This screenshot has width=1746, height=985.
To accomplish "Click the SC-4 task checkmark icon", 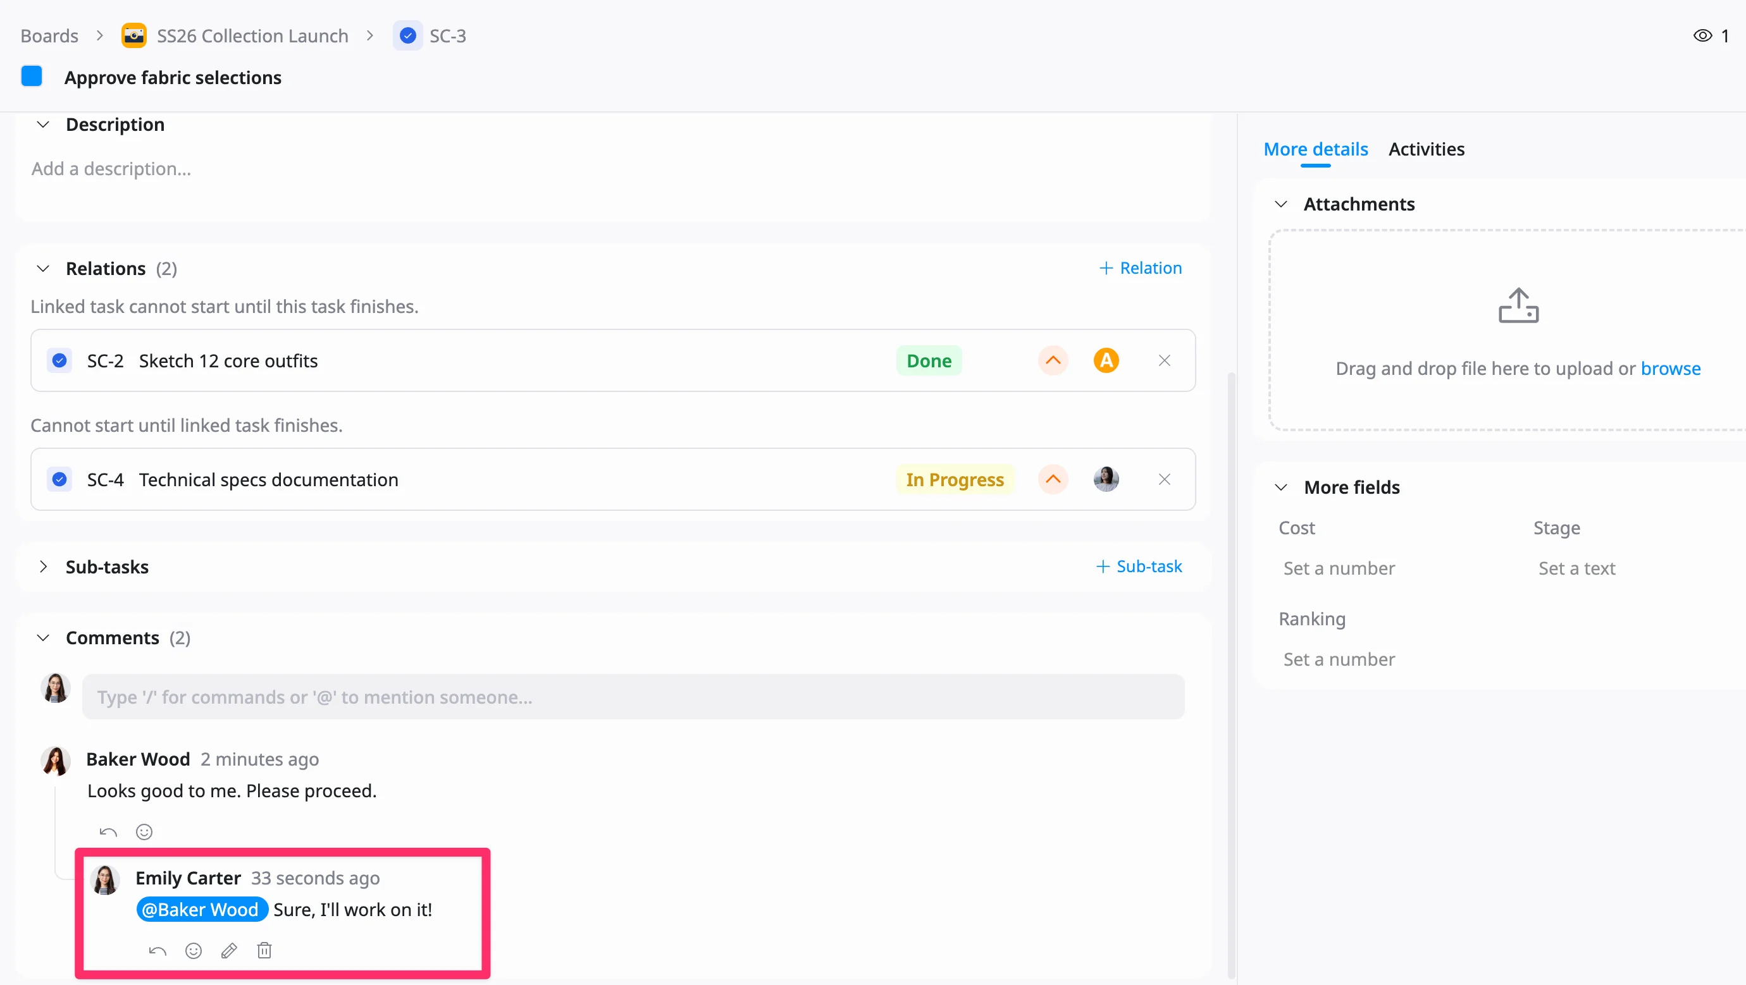I will pos(59,480).
